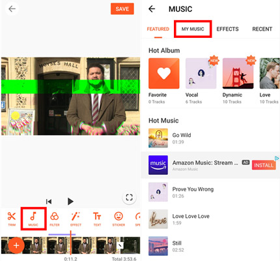
Task: Select the Go Wild cover art
Action: click(x=158, y=138)
